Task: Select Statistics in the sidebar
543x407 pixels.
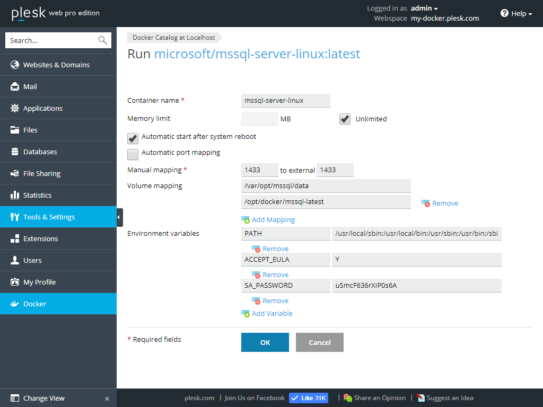Action: [58, 195]
